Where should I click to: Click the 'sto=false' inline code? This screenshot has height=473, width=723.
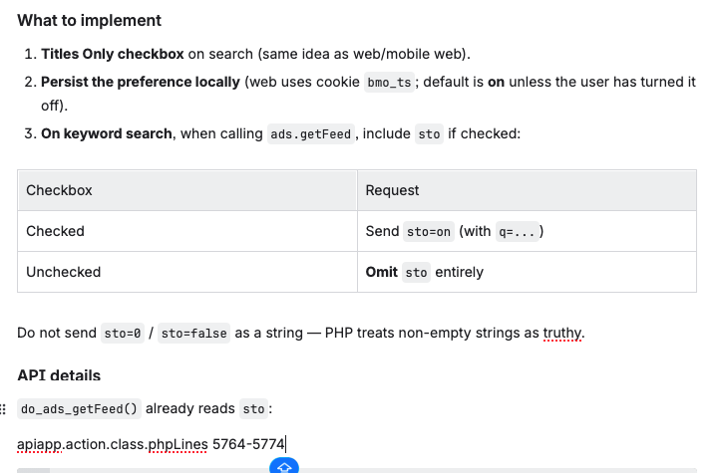point(193,333)
